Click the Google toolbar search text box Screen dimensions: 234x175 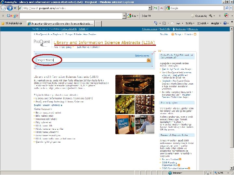click(x=71, y=16)
